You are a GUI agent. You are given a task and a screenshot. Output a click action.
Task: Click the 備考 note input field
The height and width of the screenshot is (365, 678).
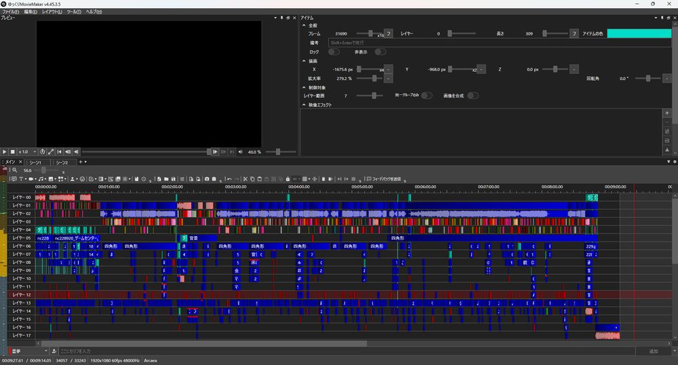pos(500,43)
